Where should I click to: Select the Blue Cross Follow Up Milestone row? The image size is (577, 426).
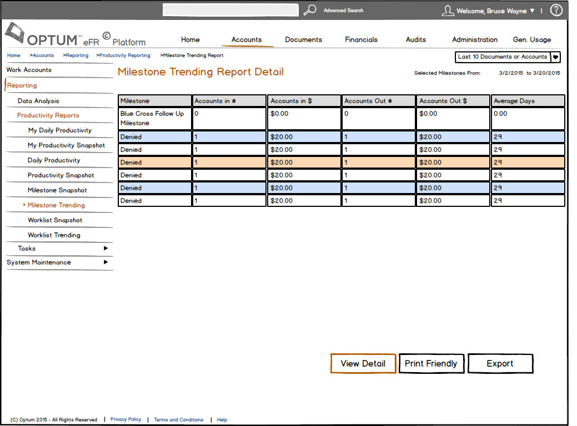pos(152,118)
